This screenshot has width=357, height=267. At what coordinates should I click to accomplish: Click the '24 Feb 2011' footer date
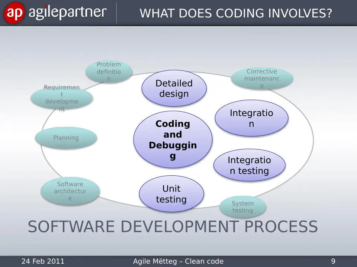coord(43,261)
